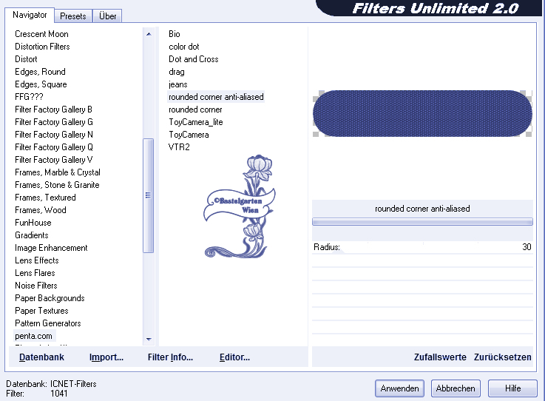Screen dimensions: 545x401
Task: Select Frames, Stone & Granite category
Action: pos(58,185)
